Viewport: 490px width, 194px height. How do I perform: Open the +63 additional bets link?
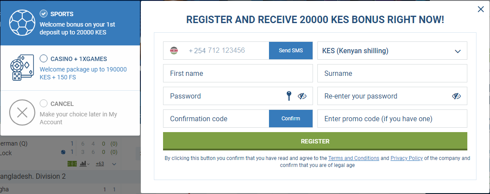(x=100, y=163)
